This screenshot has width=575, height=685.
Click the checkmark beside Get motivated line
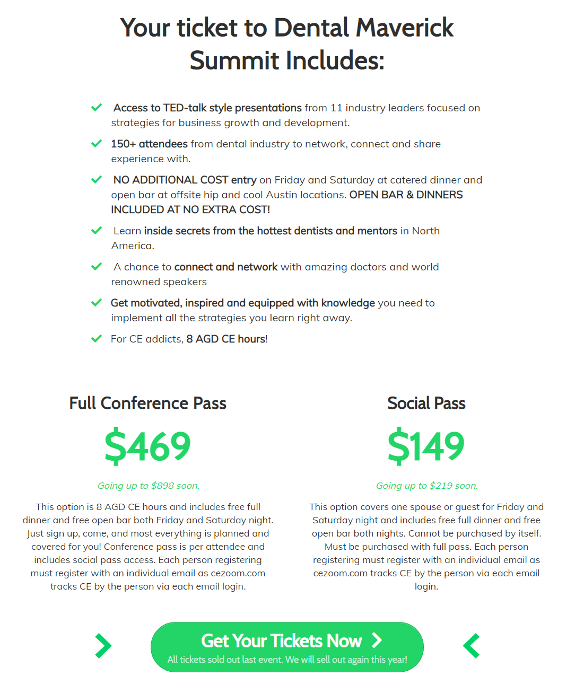point(97,303)
